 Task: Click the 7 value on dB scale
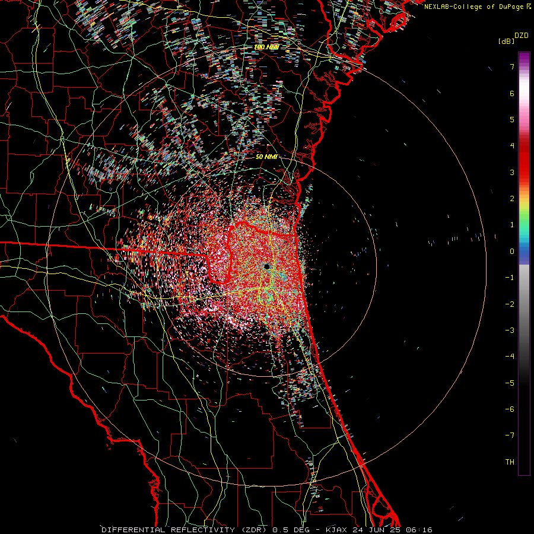pyautogui.click(x=512, y=66)
